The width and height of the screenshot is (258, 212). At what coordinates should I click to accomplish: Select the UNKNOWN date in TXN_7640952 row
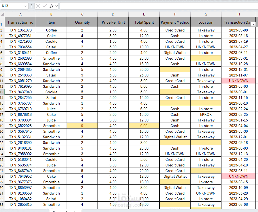point(239,177)
